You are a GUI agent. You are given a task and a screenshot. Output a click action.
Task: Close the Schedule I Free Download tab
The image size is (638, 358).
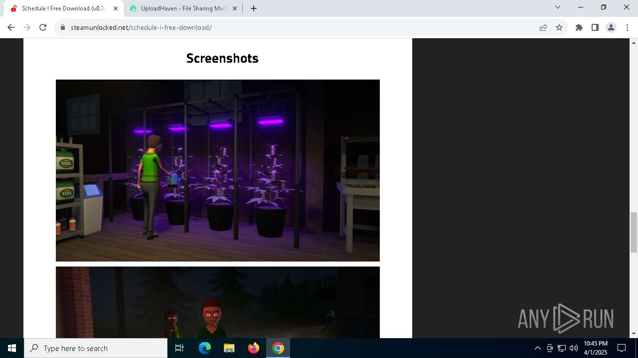coord(116,8)
